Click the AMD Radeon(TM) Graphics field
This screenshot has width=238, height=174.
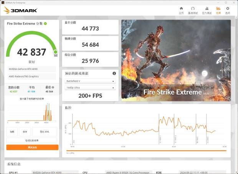click(32, 76)
